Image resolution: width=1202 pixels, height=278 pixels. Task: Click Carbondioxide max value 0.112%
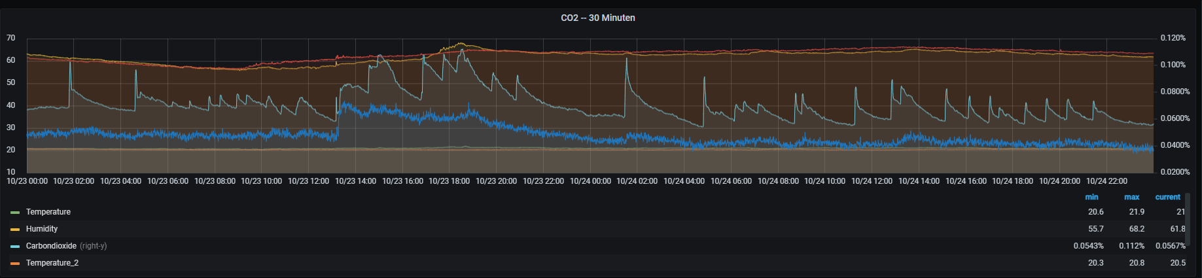(x=1131, y=246)
